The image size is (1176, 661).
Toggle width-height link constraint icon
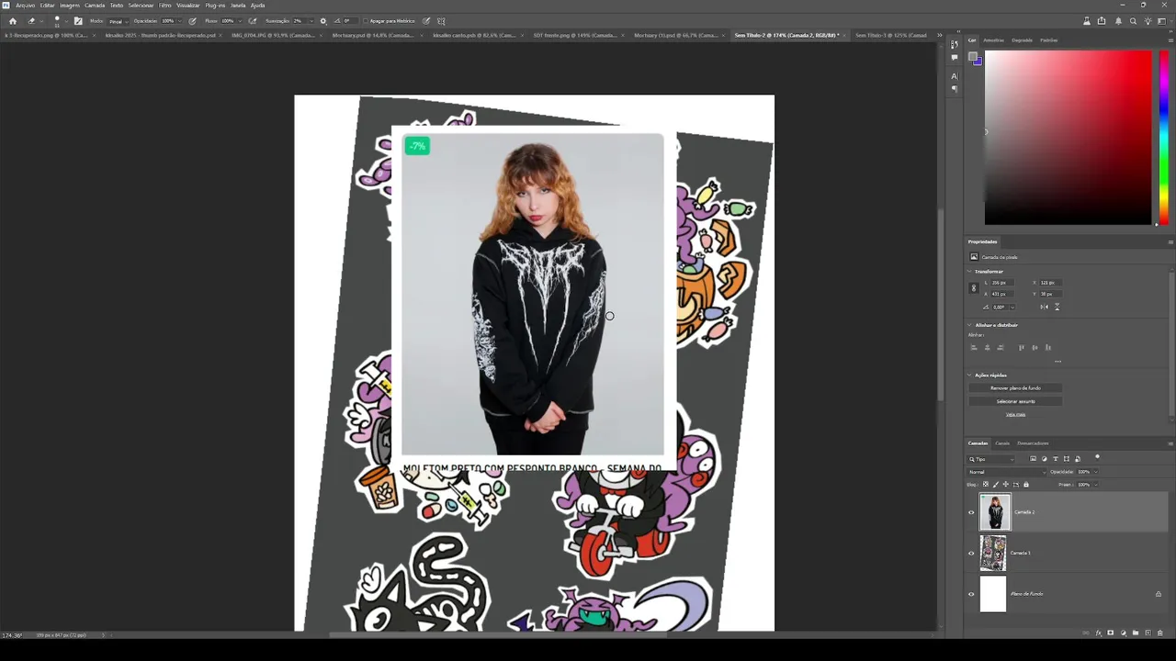[974, 288]
